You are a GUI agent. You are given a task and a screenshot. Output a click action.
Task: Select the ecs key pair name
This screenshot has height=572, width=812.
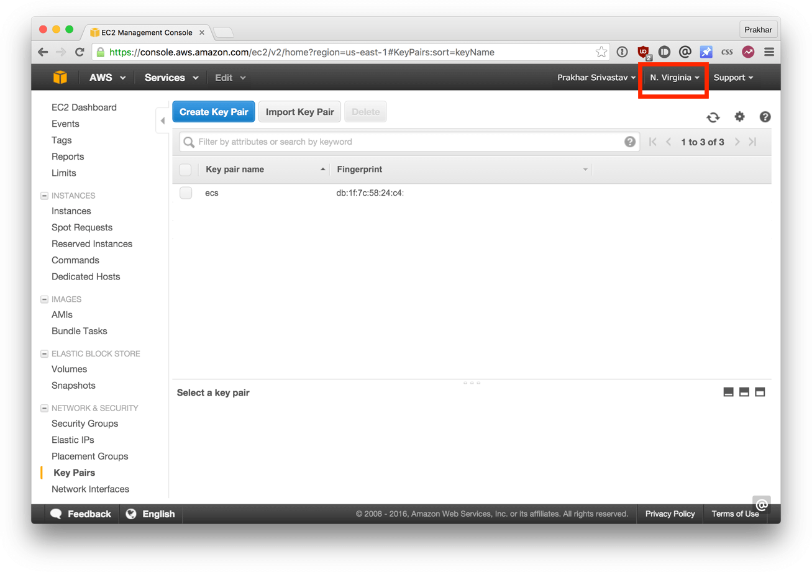pos(212,193)
